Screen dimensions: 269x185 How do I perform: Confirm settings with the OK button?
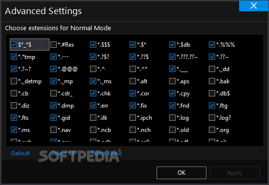click(x=181, y=173)
